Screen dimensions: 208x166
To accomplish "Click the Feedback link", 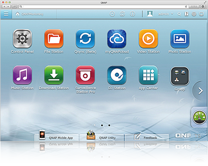I will pos(147,137).
